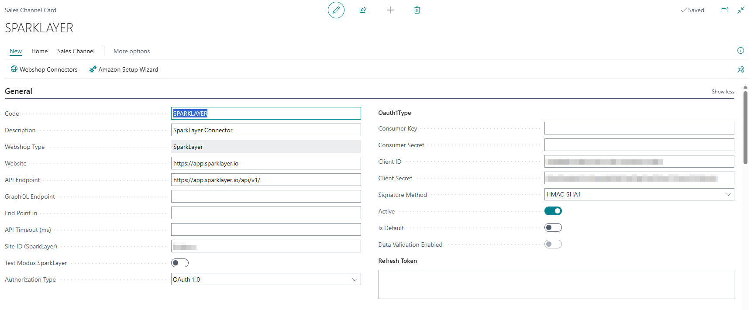Viewport: 754px width, 310px height.
Task: Open the share icon
Action: 363,10
